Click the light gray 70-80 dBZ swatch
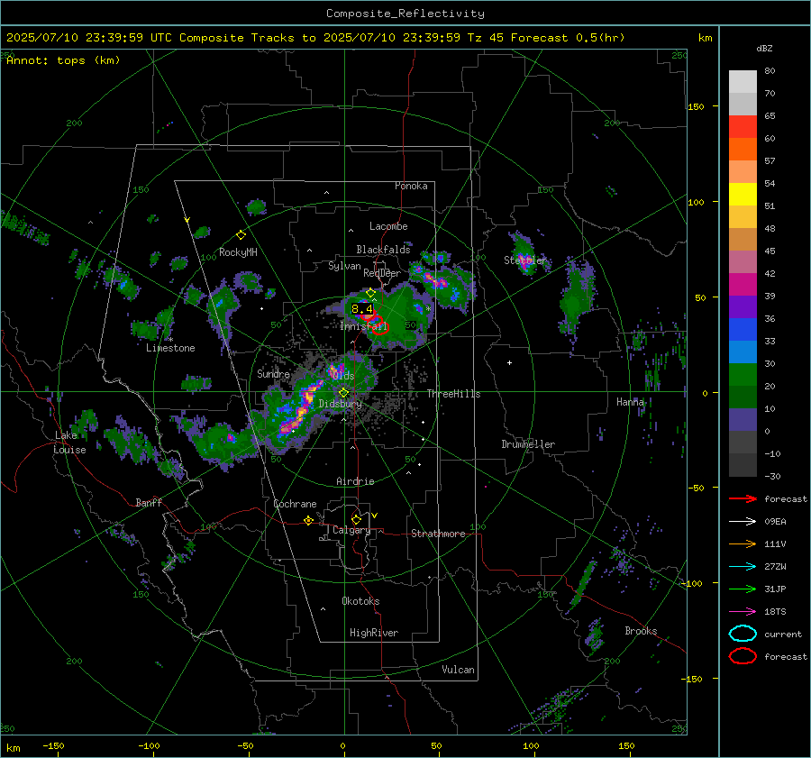The height and width of the screenshot is (758, 811). [x=743, y=81]
